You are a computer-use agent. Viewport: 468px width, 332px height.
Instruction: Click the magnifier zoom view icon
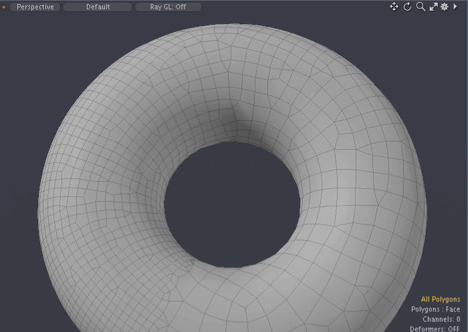pos(421,7)
